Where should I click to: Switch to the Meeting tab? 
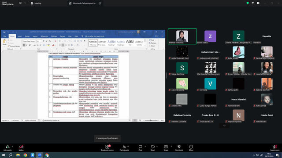36,3
